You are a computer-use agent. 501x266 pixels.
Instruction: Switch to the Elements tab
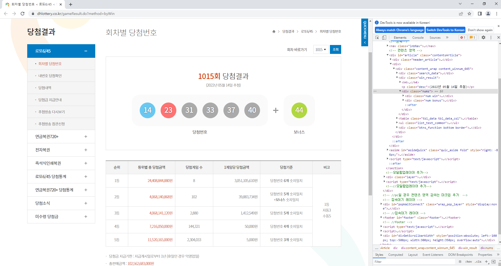pyautogui.click(x=400, y=38)
